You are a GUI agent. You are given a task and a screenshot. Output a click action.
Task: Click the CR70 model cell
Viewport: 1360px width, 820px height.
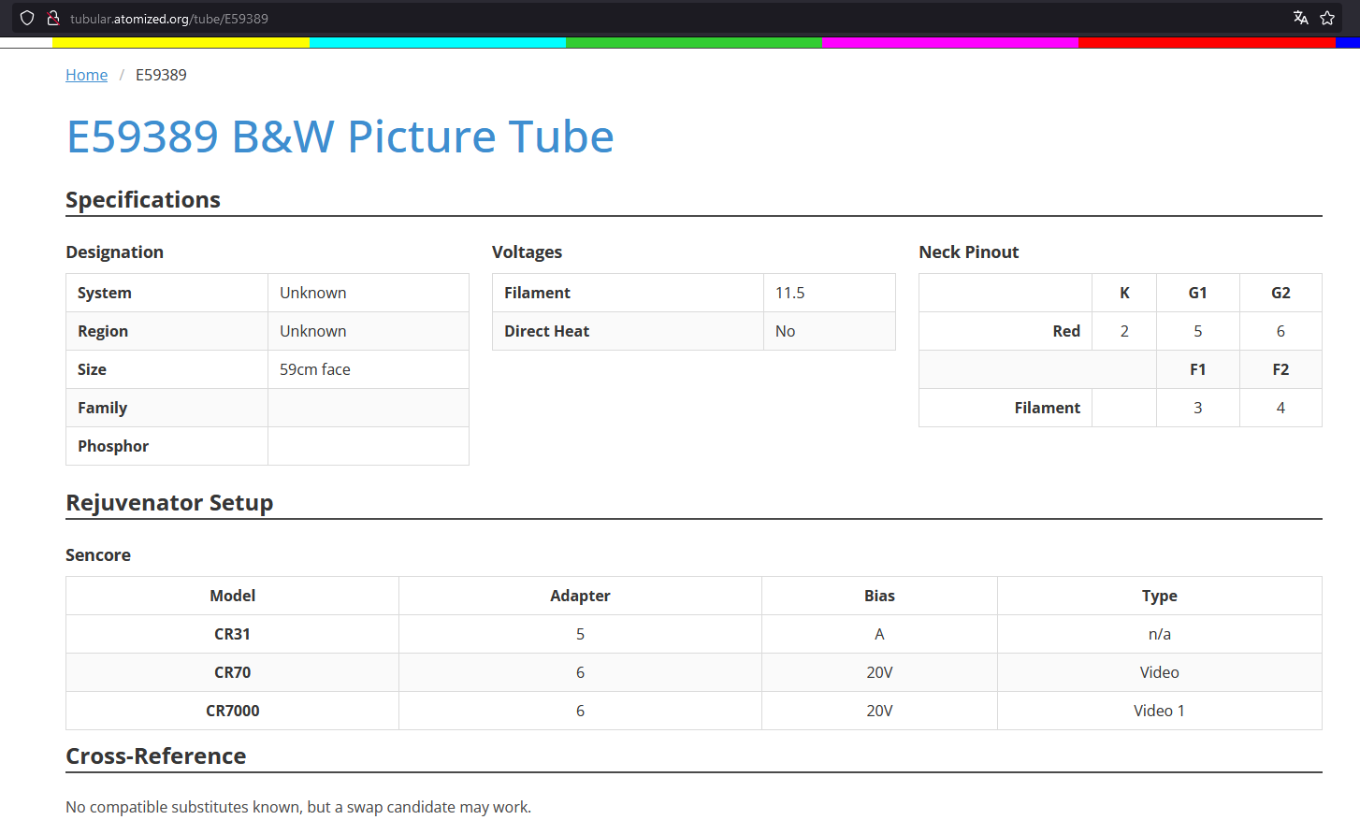(233, 672)
